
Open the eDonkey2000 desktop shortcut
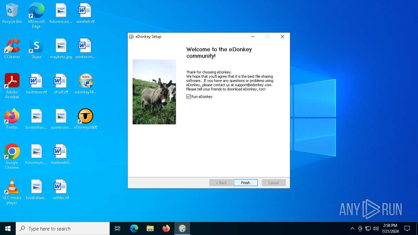pyautogui.click(x=85, y=119)
